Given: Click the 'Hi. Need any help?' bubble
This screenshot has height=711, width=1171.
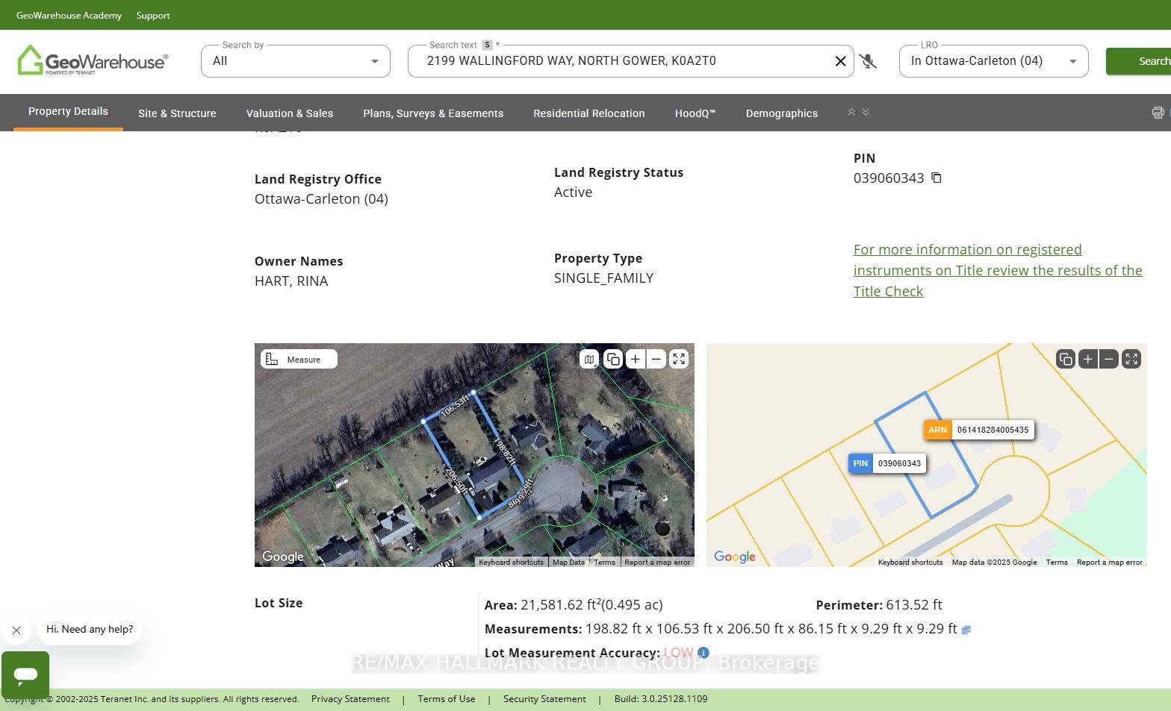Looking at the screenshot, I should point(90,629).
